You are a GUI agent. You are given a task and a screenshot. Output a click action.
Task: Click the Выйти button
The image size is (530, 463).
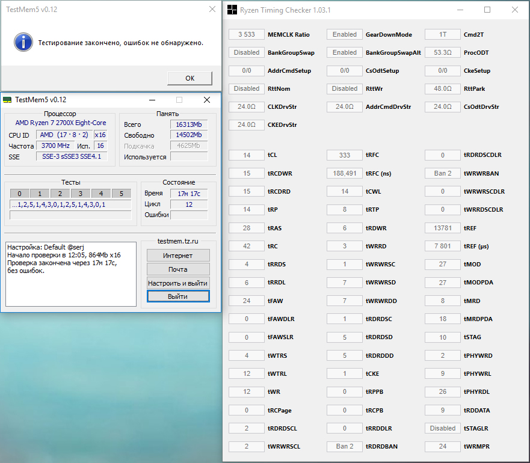coord(178,296)
